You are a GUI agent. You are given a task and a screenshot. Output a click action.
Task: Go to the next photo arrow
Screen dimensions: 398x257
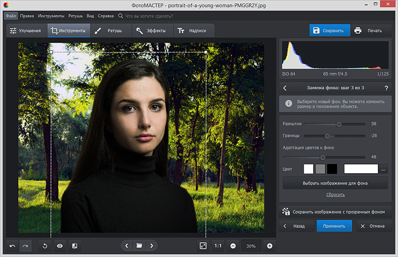click(x=152, y=246)
